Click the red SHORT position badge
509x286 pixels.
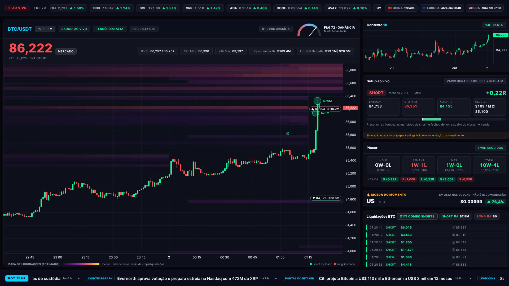coord(376,93)
